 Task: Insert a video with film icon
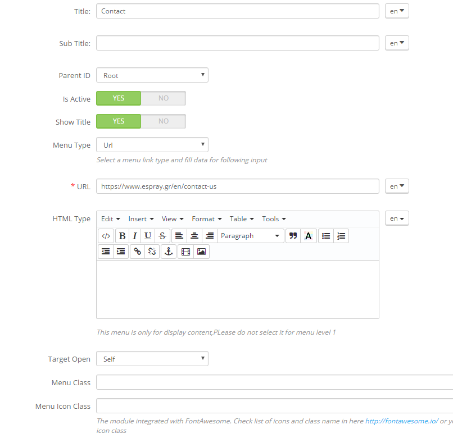click(186, 252)
